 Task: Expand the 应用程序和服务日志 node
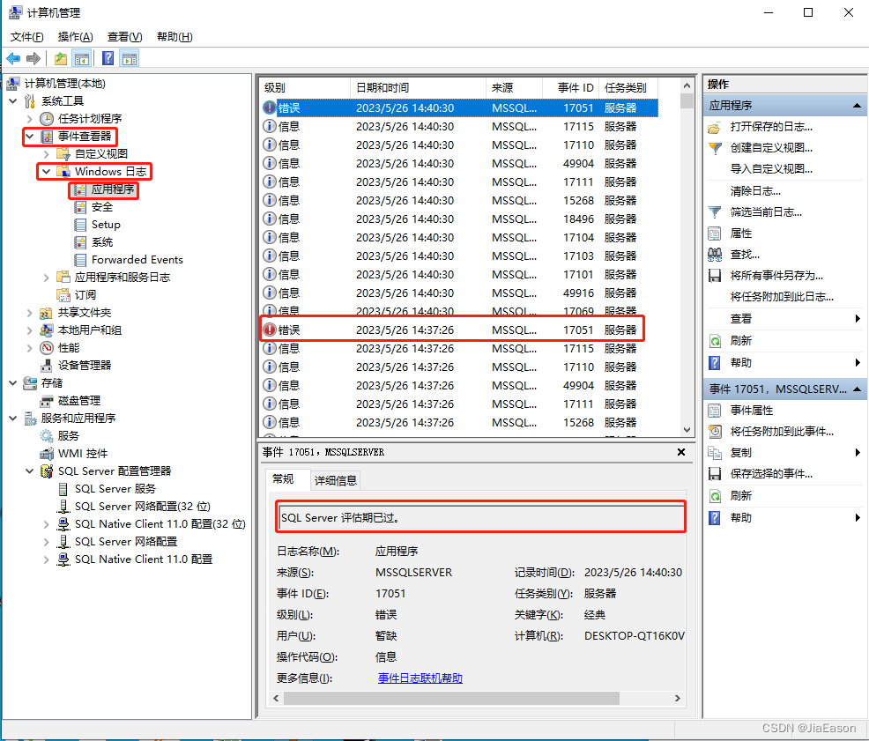click(x=47, y=278)
